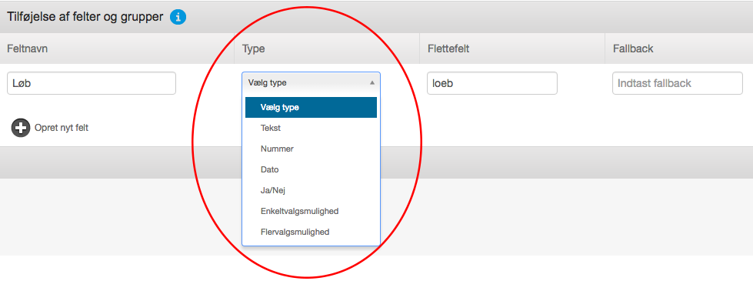Select the highlighted "Vælg type" list option
Image resolution: width=753 pixels, height=291 pixels.
point(312,107)
